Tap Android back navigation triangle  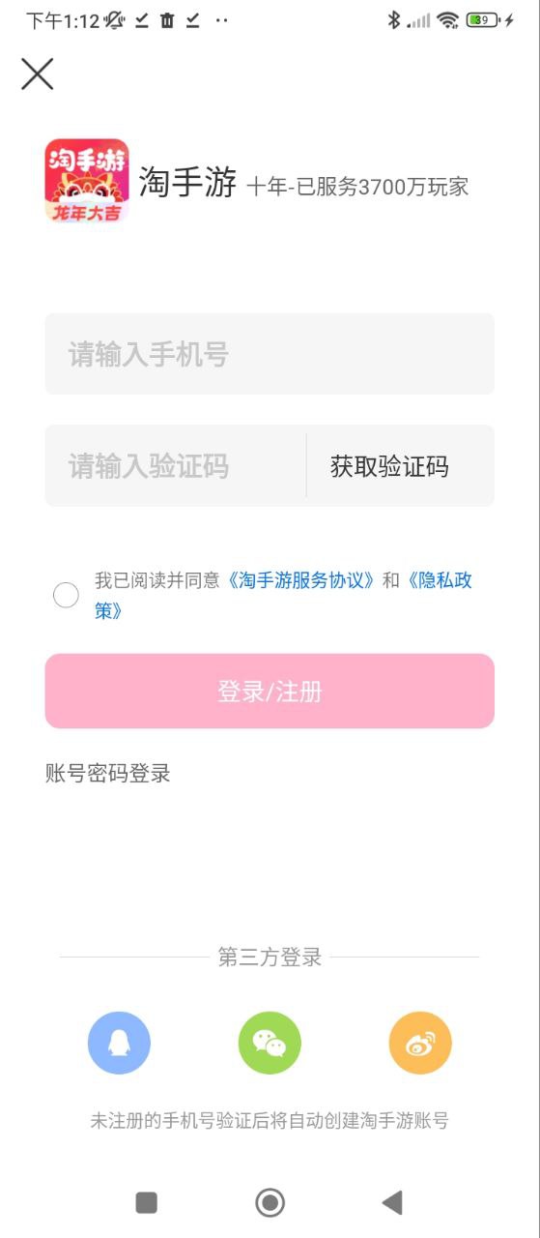391,1202
